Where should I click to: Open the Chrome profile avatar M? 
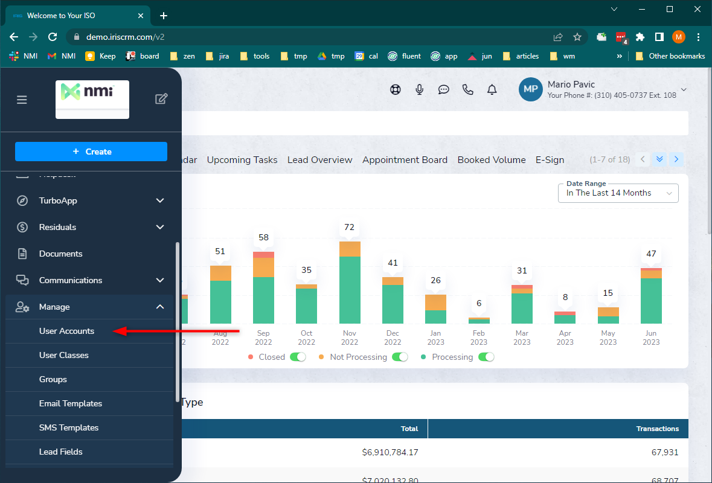[x=678, y=37]
